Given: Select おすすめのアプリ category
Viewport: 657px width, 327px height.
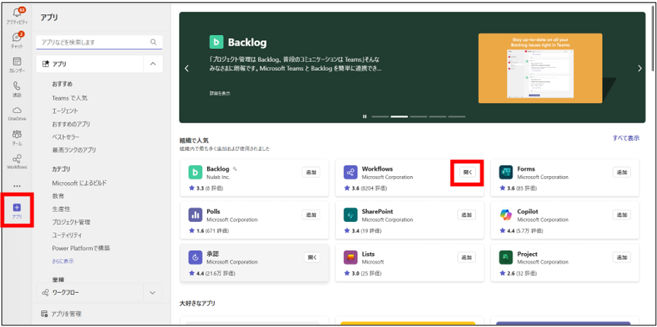Looking at the screenshot, I should 72,124.
